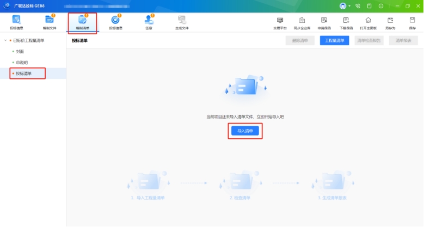Image resolution: width=424 pixels, height=227 pixels.
Task: Collapse the 已标价工程量清单 tree node
Action: 5,40
